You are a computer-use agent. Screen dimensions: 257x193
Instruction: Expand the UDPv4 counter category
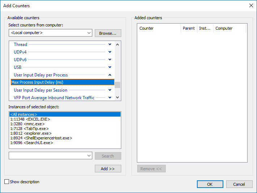point(110,52)
